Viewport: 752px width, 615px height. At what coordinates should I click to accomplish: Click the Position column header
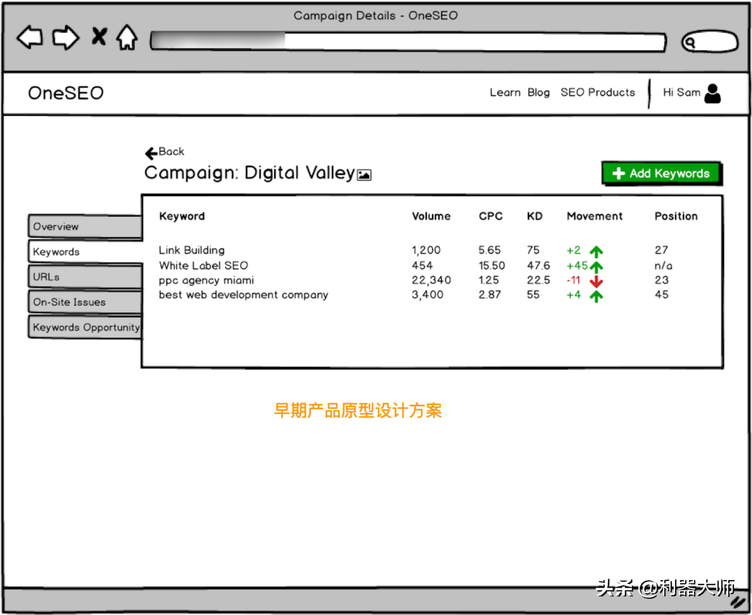click(x=676, y=216)
